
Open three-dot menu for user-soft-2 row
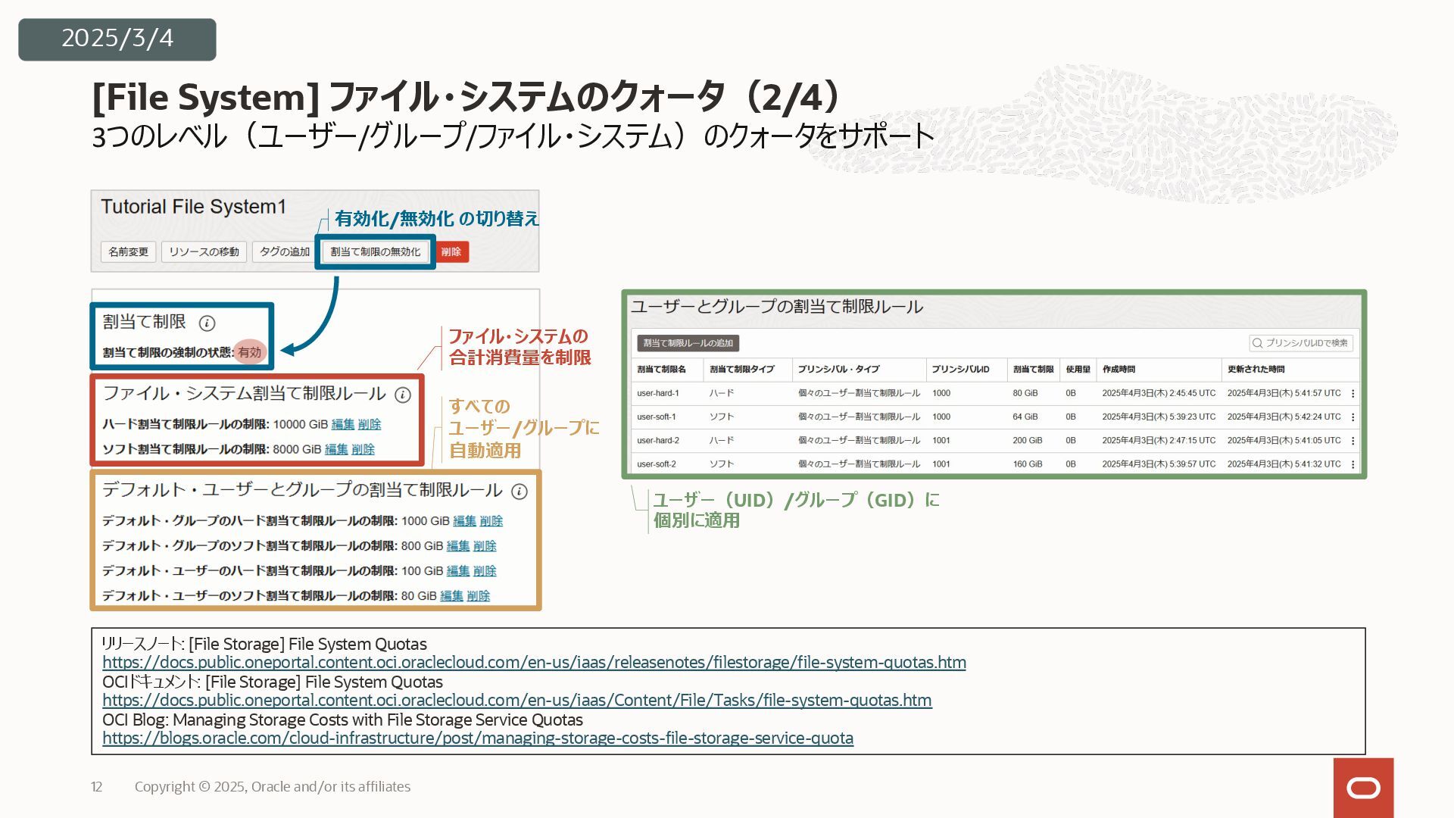click(1353, 464)
